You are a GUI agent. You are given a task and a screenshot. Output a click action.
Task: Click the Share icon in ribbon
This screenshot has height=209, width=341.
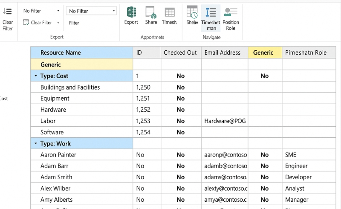click(x=151, y=12)
